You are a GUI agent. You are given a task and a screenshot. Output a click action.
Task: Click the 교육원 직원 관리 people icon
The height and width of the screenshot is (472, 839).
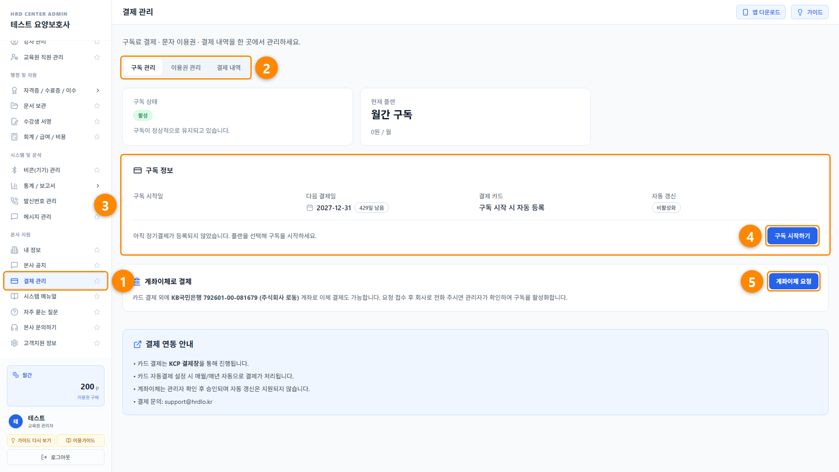click(14, 57)
